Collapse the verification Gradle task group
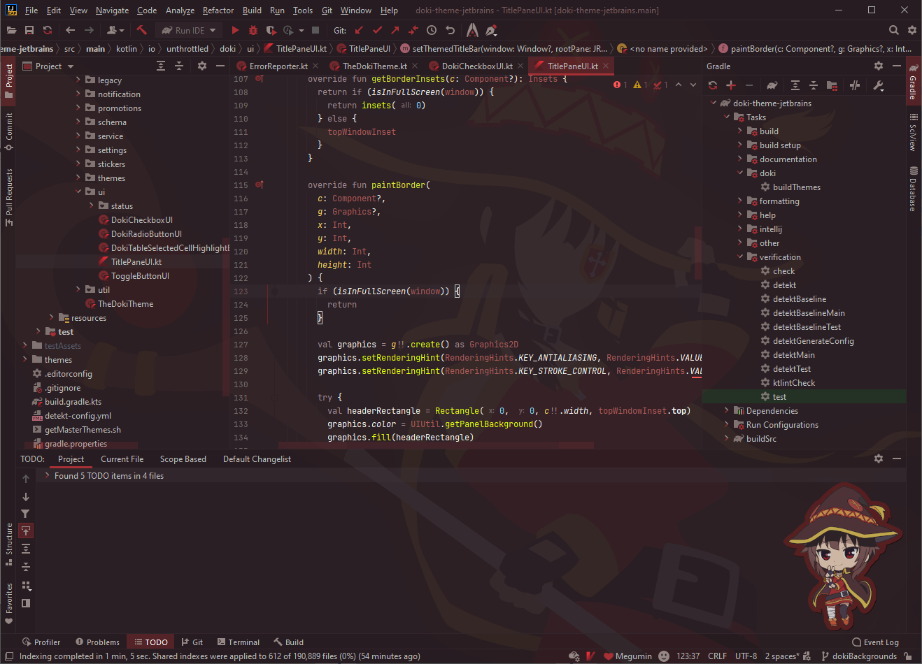This screenshot has height=664, width=922. (740, 257)
